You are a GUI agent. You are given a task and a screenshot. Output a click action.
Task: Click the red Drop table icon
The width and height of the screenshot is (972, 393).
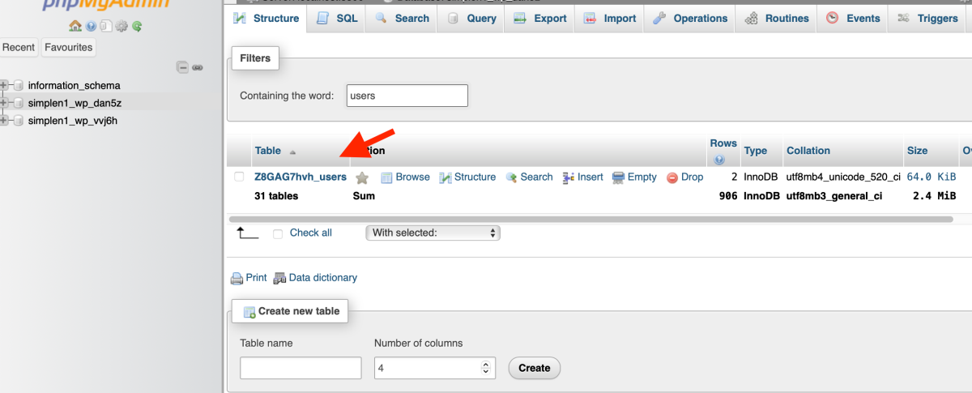coord(672,177)
